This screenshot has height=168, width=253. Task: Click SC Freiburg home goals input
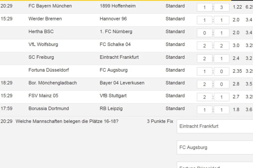[205, 59]
